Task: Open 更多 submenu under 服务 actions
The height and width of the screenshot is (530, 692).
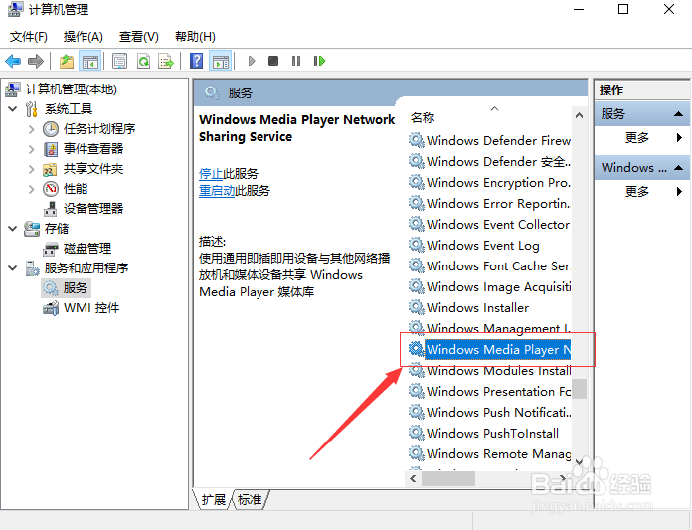Action: (x=637, y=138)
